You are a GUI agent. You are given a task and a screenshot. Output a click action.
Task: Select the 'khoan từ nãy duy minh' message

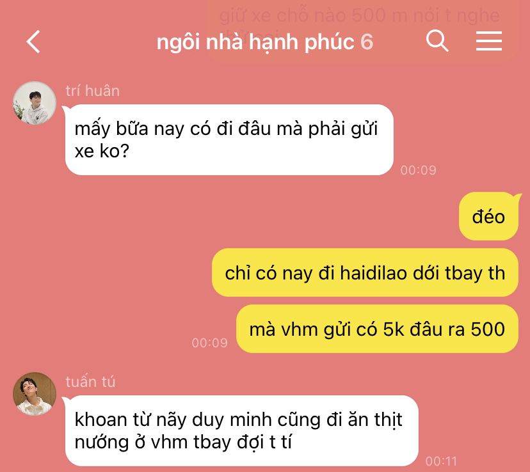(242, 430)
